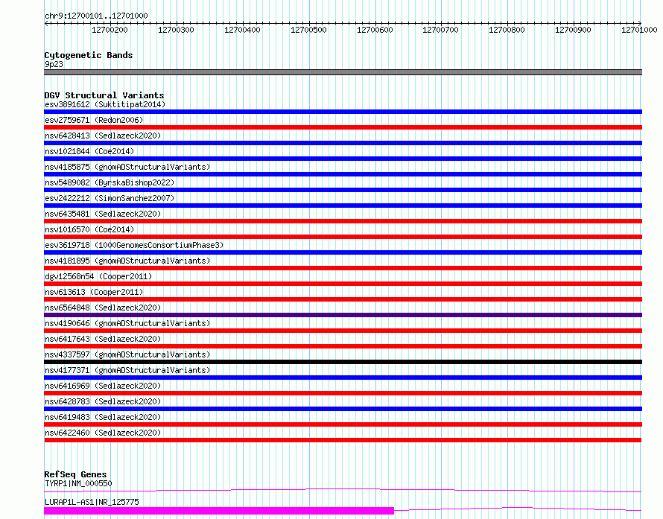Click the nsv6435481 (Sedlazeck2020) label
663x519 pixels.
click(x=103, y=214)
